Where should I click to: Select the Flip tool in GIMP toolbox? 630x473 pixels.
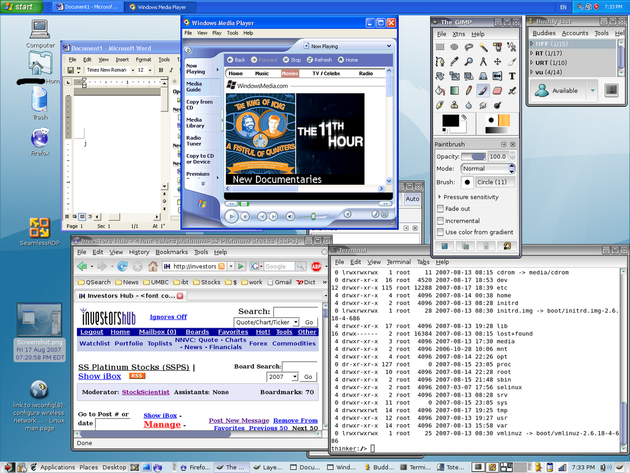point(497,76)
